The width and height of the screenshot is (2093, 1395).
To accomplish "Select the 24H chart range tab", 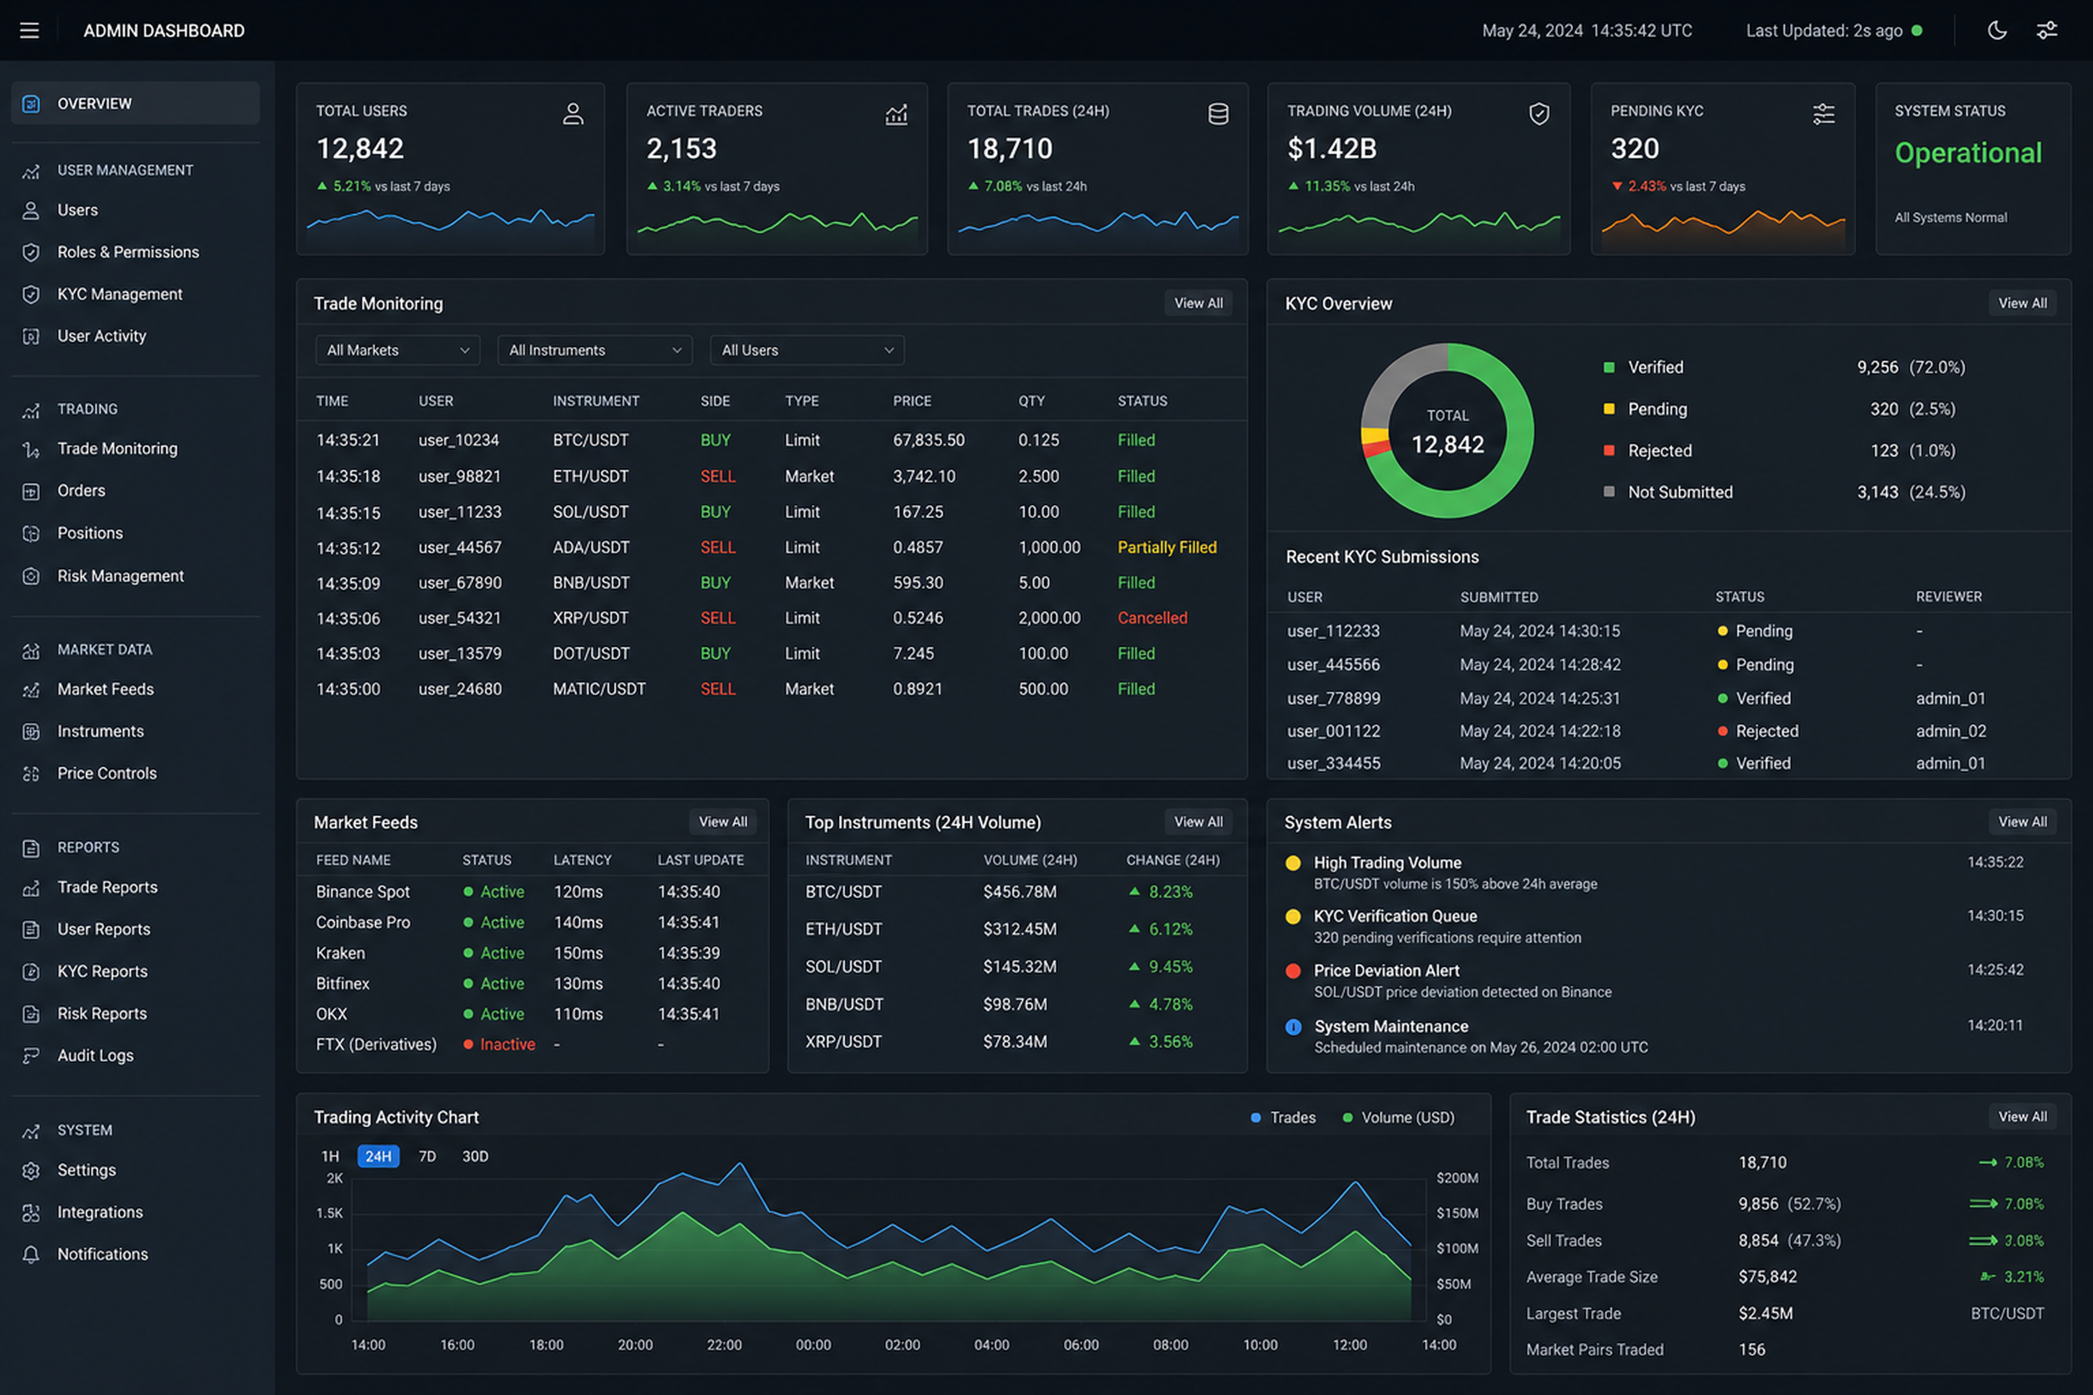I will pyautogui.click(x=378, y=1156).
